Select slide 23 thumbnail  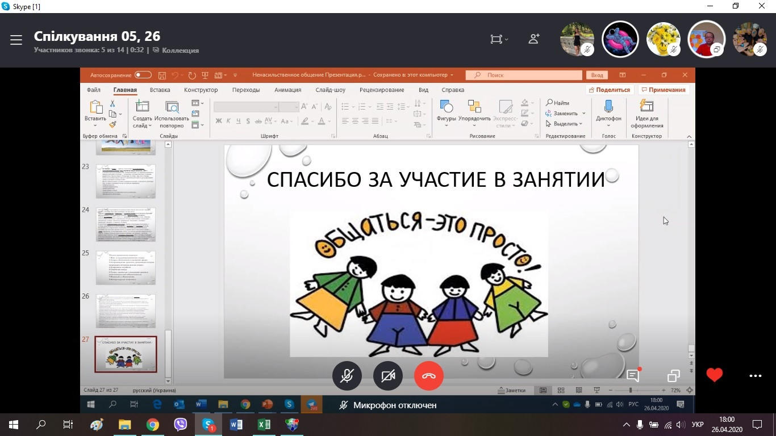126,182
